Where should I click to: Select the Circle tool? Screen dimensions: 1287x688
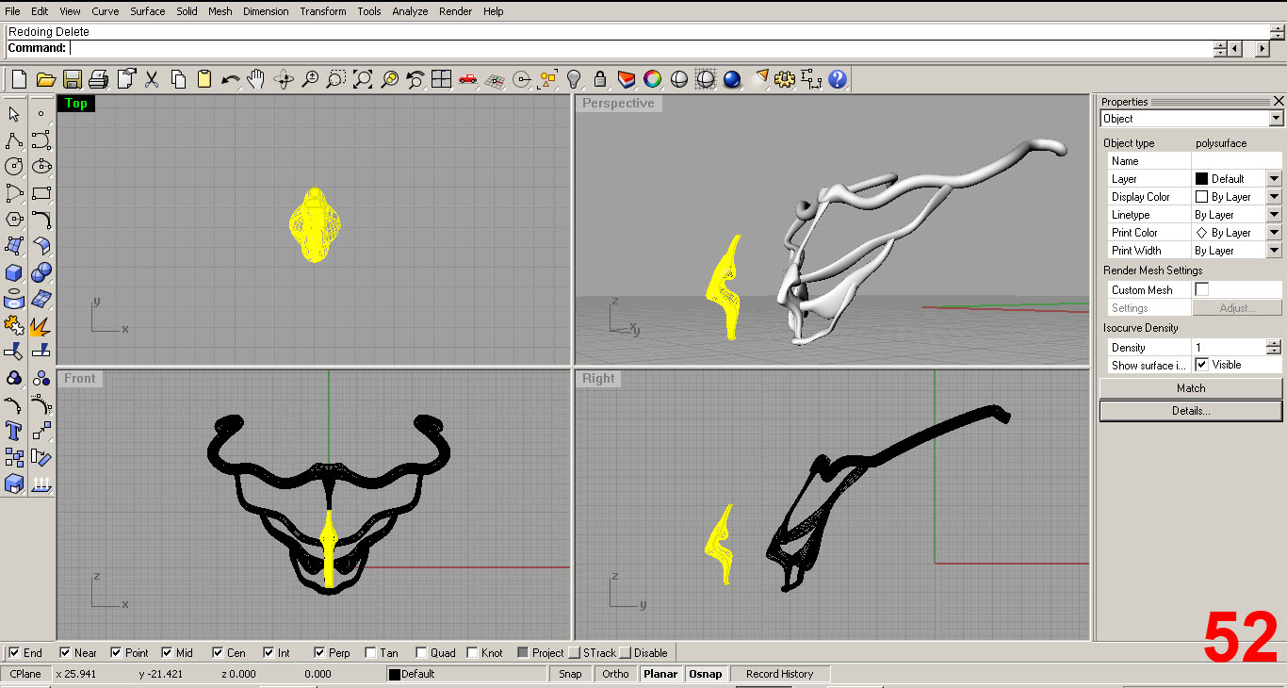pos(14,167)
